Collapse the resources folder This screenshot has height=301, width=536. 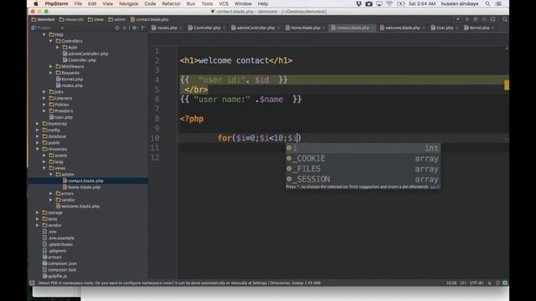pyautogui.click(x=38, y=149)
